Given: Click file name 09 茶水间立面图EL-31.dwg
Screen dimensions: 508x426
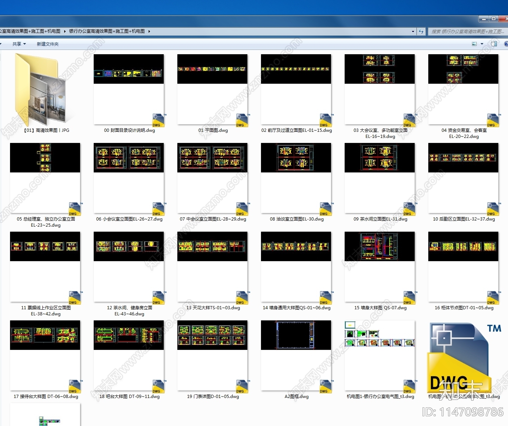Looking at the screenshot, I should tap(381, 219).
